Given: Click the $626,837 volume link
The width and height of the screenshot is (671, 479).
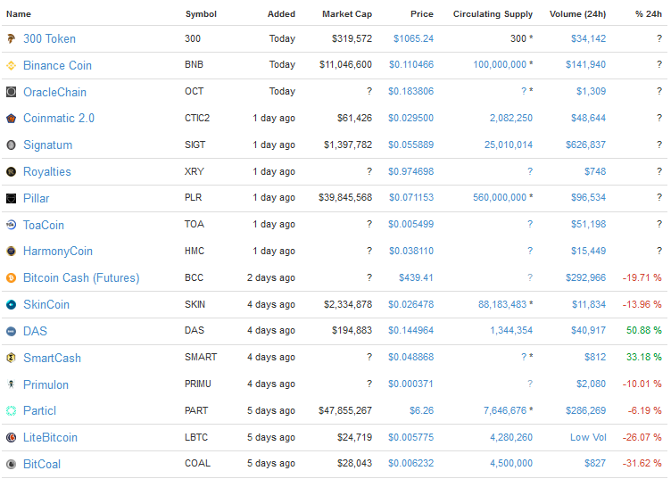Looking at the screenshot, I should pyautogui.click(x=586, y=145).
